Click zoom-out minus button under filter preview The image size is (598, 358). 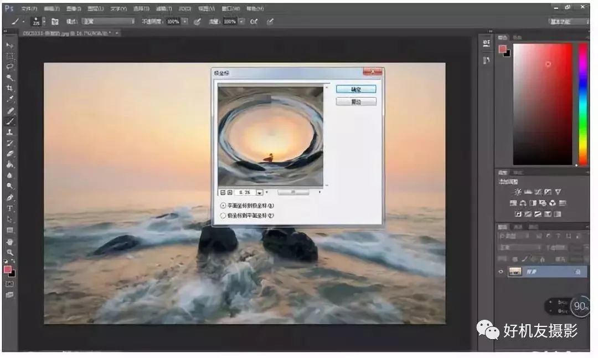pos(223,192)
